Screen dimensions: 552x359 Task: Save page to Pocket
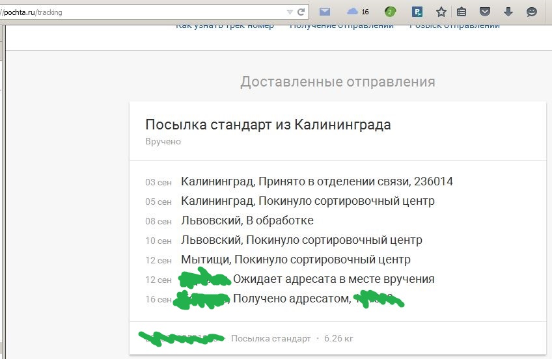coord(484,12)
